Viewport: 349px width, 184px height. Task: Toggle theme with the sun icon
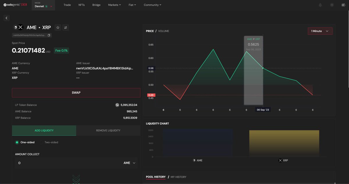point(332,5)
